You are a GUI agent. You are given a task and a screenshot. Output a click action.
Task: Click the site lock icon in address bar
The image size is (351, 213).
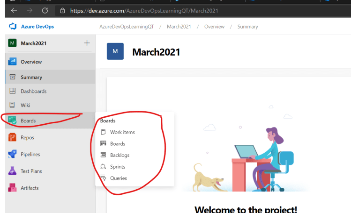pos(62,10)
